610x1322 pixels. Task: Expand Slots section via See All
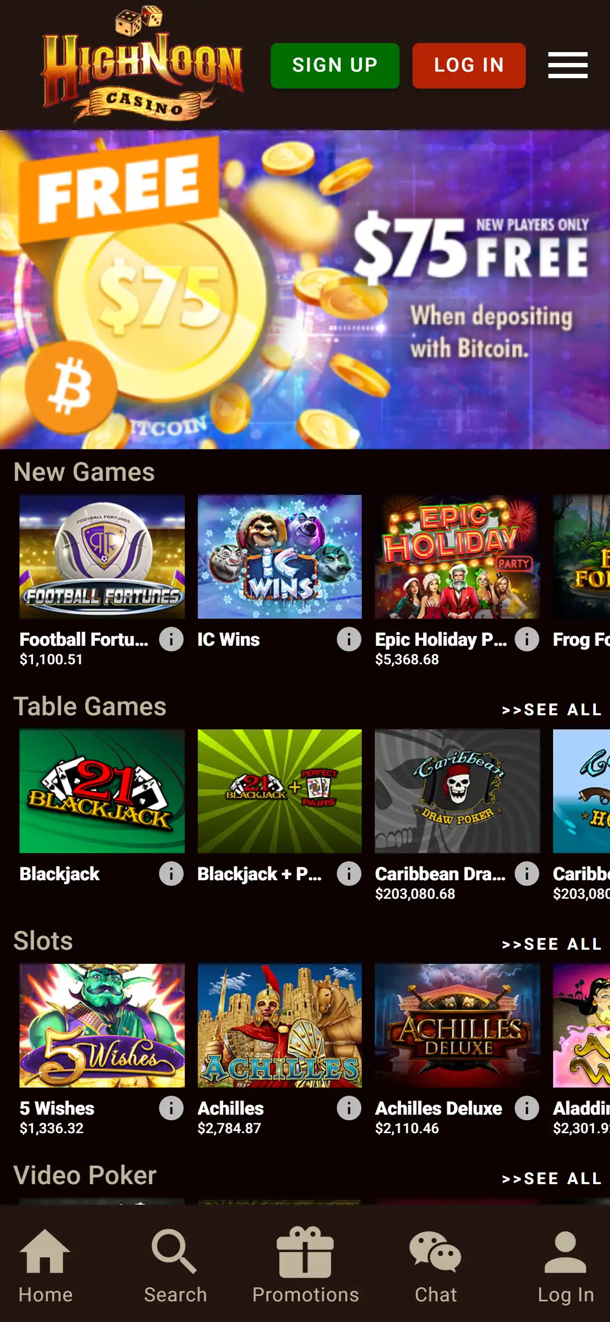pyautogui.click(x=552, y=944)
